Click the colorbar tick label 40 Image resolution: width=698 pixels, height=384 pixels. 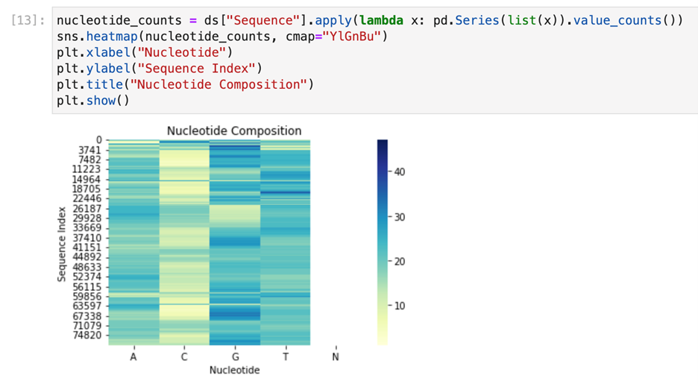[400, 171]
